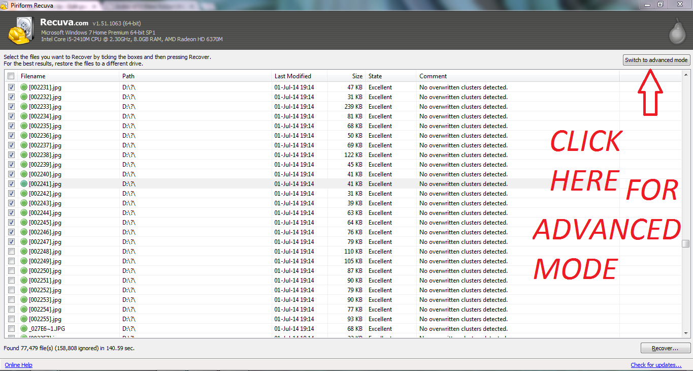The image size is (693, 371).
Task: Select the [002242].jpg filename
Action: point(45,194)
